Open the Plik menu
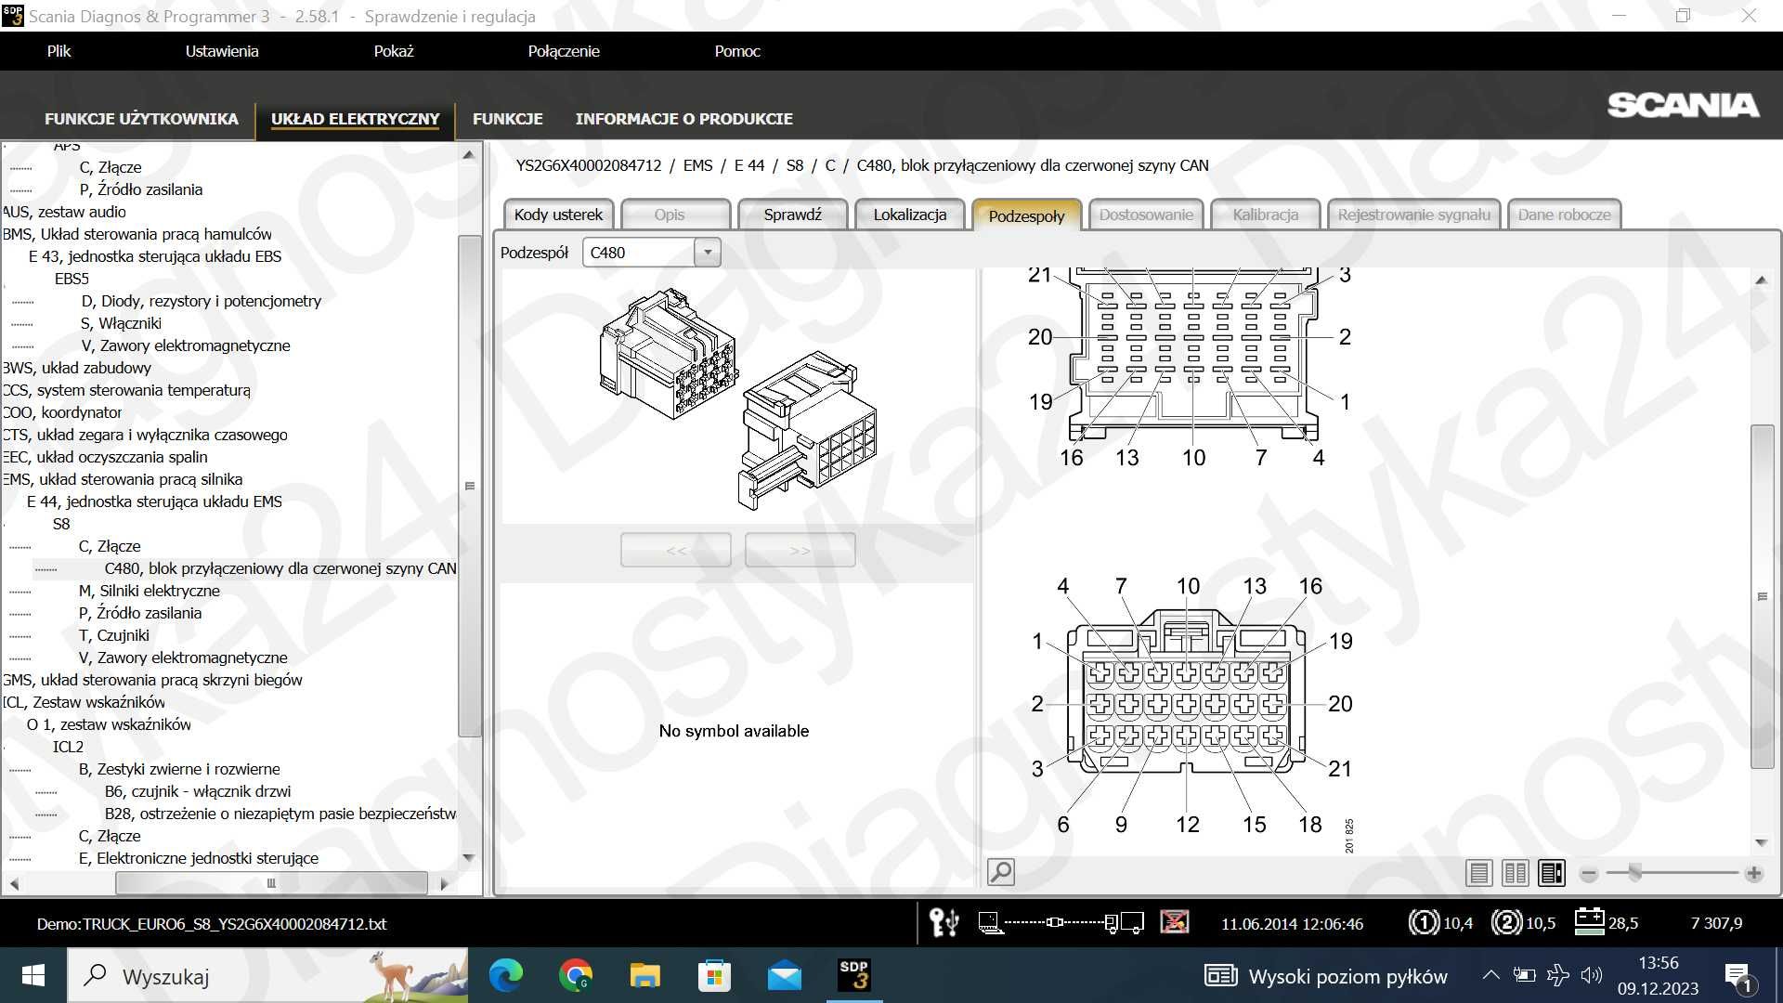1783x1003 pixels. click(x=59, y=51)
